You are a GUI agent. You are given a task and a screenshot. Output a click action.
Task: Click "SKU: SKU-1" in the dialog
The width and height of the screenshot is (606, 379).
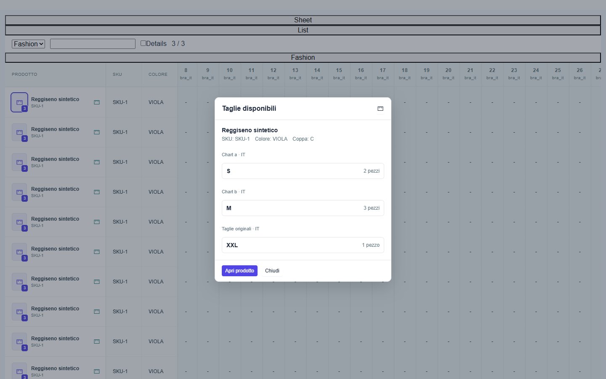tap(236, 139)
